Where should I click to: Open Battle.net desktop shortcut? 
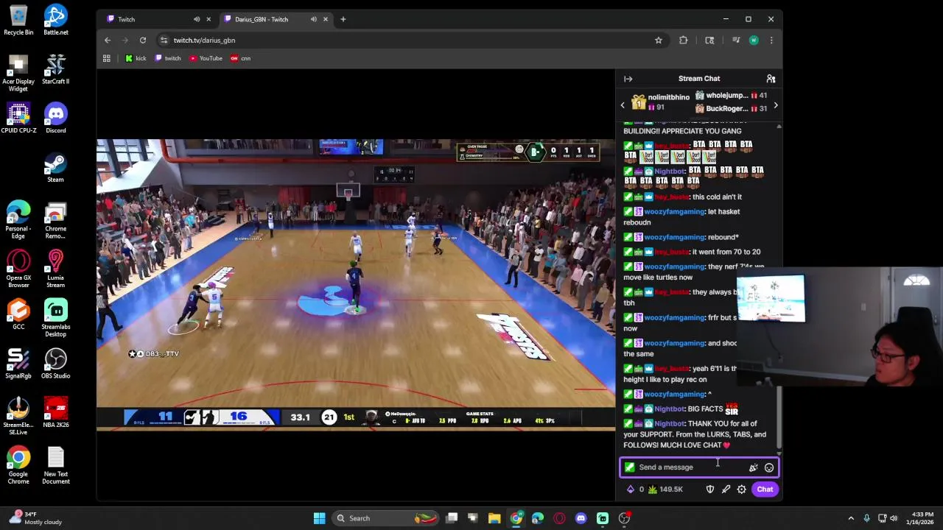coord(55,20)
